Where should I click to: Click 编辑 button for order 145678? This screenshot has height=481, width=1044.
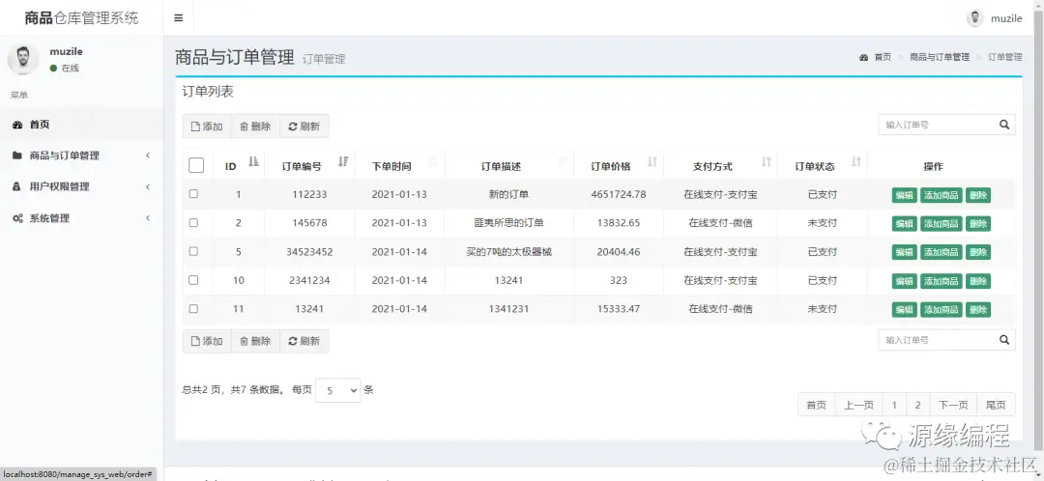pyautogui.click(x=904, y=223)
